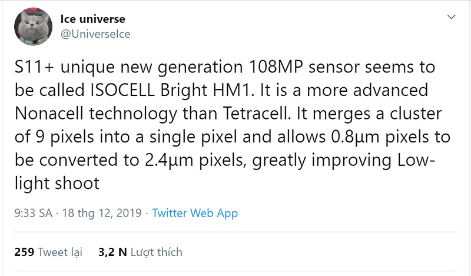The width and height of the screenshot is (471, 276).
Task: Click the Lượt thích label
Action: [x=157, y=252]
